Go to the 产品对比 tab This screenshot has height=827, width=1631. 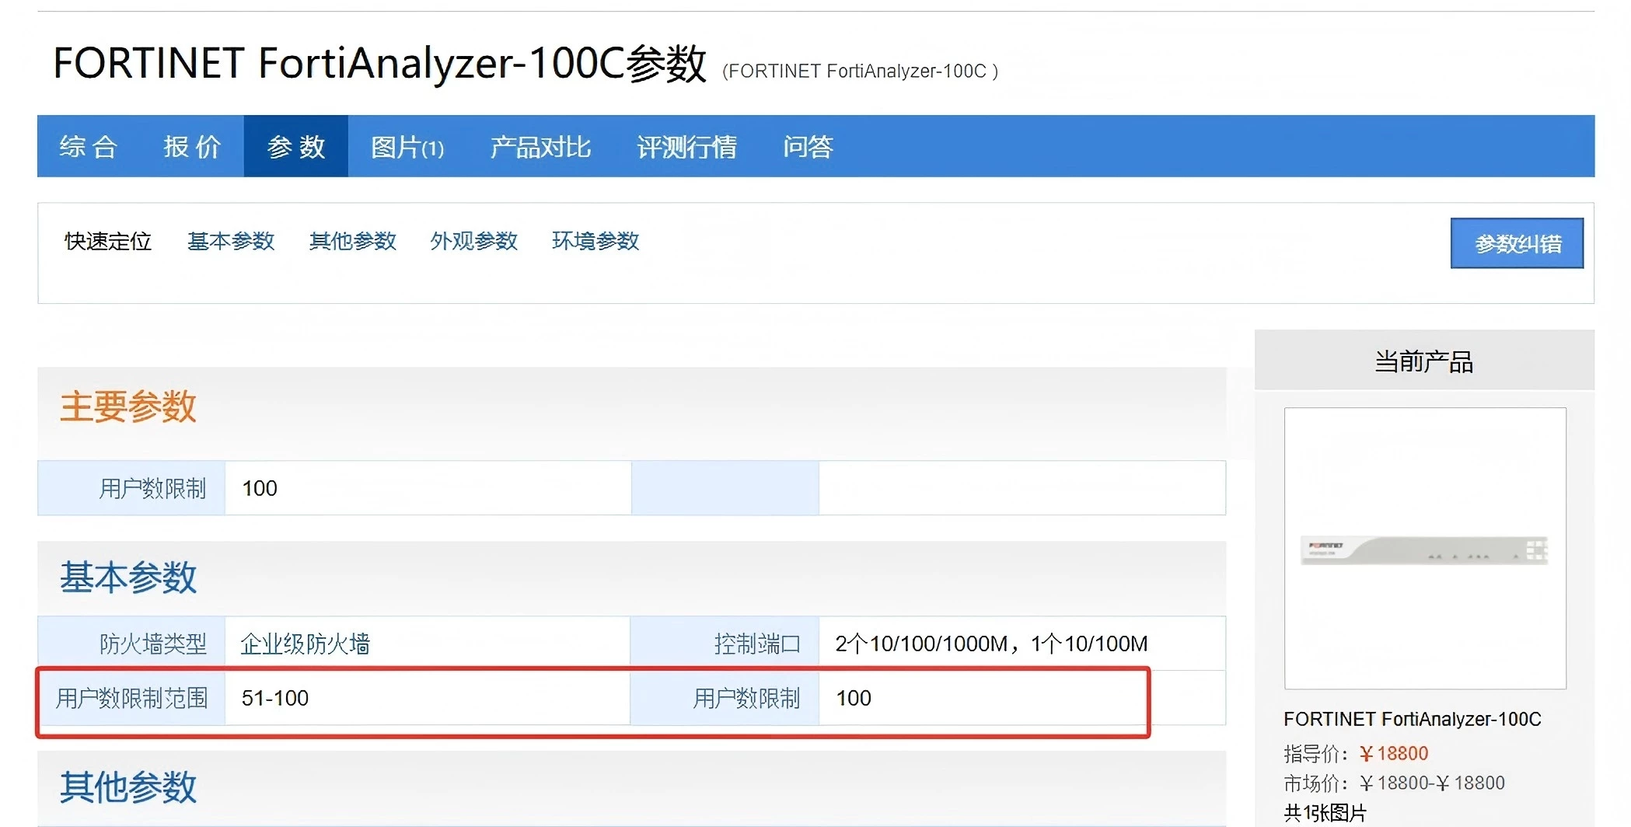(540, 147)
